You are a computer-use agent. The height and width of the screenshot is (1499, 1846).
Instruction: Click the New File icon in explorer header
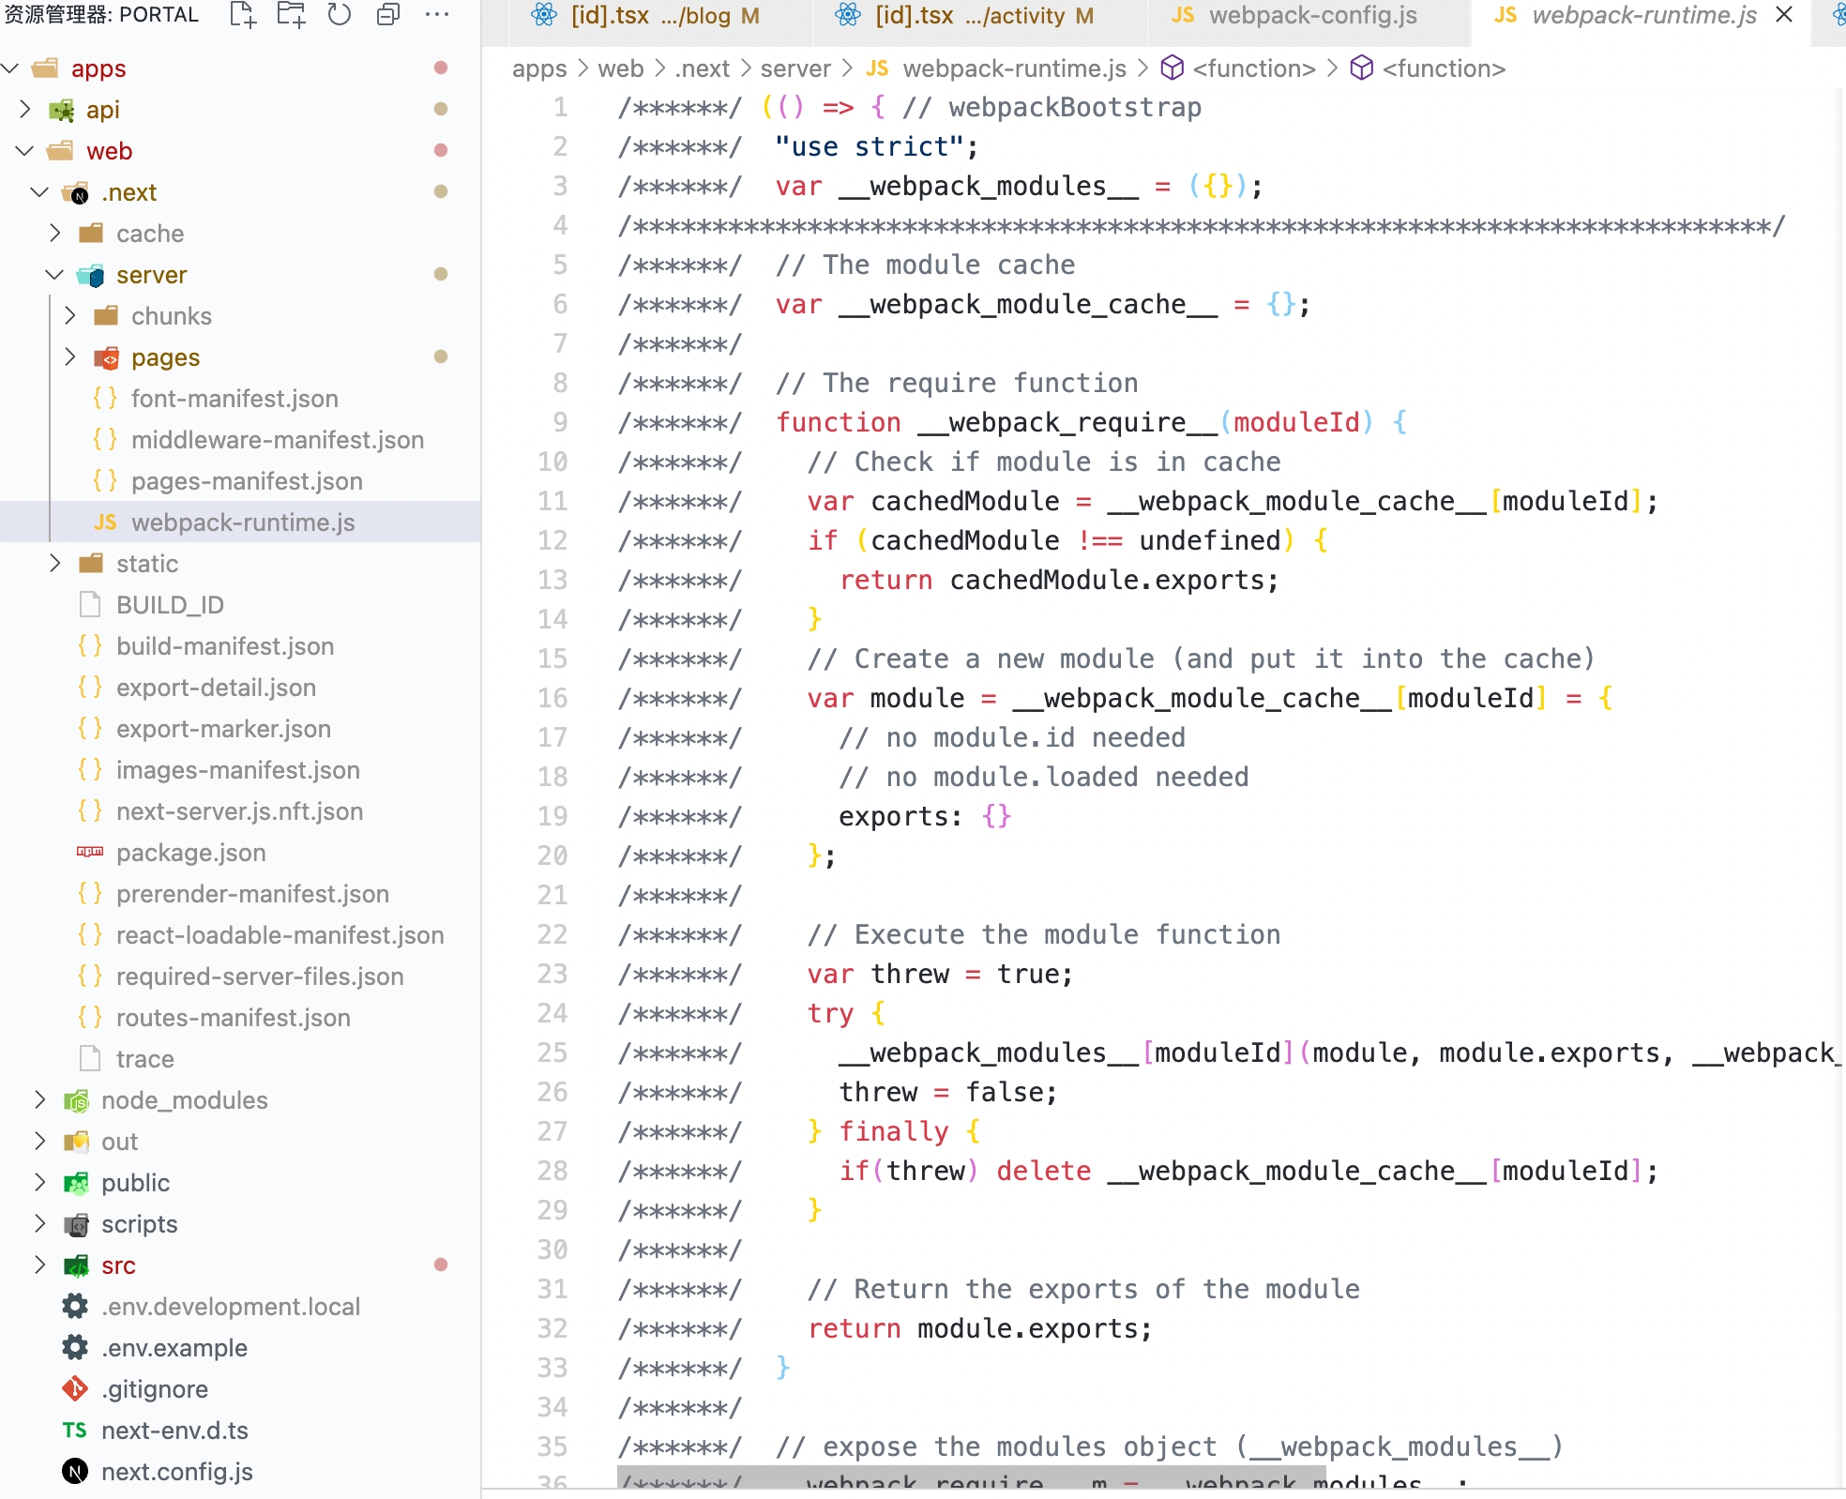pyautogui.click(x=243, y=15)
